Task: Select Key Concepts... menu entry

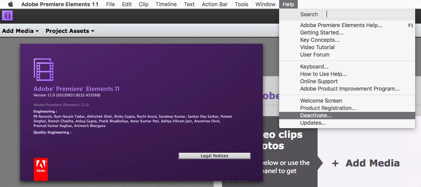Action: point(347,40)
